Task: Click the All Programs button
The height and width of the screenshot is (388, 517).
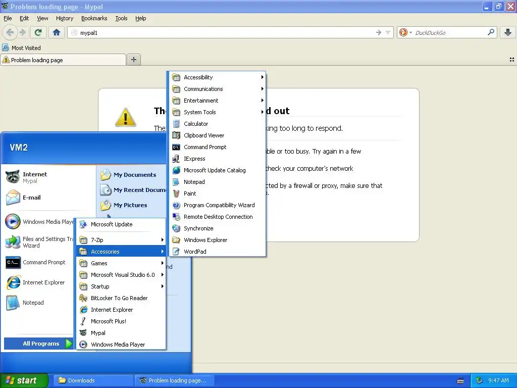Action: (x=38, y=344)
